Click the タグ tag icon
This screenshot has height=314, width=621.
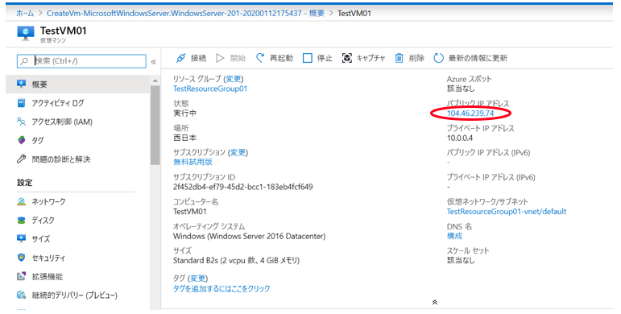tap(22, 140)
